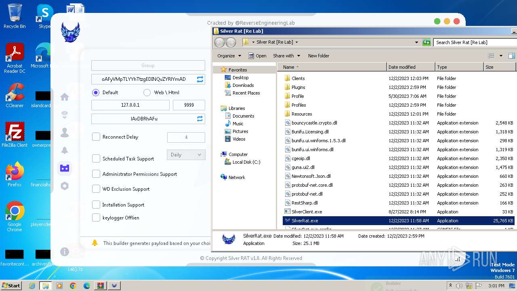Click the 9999 port field

[x=189, y=105]
